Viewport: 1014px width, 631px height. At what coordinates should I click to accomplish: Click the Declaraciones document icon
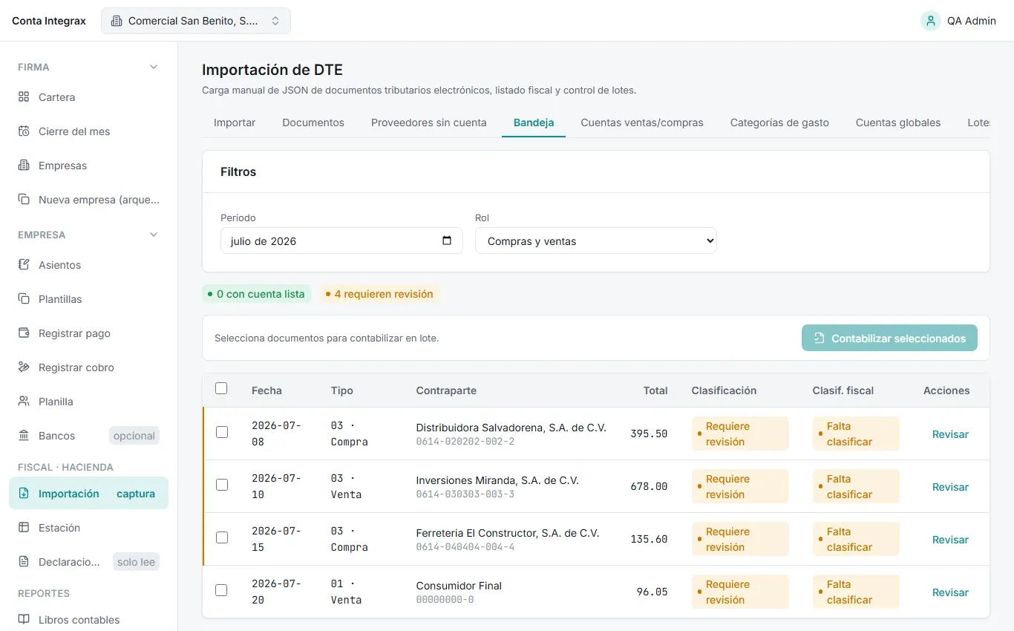coord(24,562)
